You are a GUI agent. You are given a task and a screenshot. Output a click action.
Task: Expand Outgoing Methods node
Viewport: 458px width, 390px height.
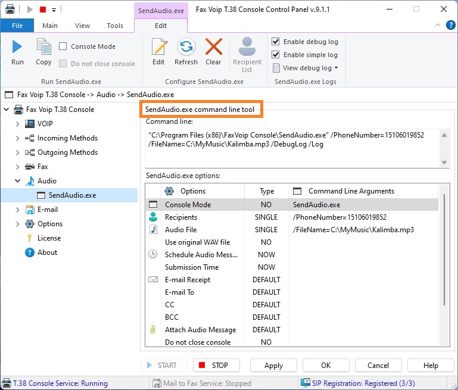coord(17,152)
